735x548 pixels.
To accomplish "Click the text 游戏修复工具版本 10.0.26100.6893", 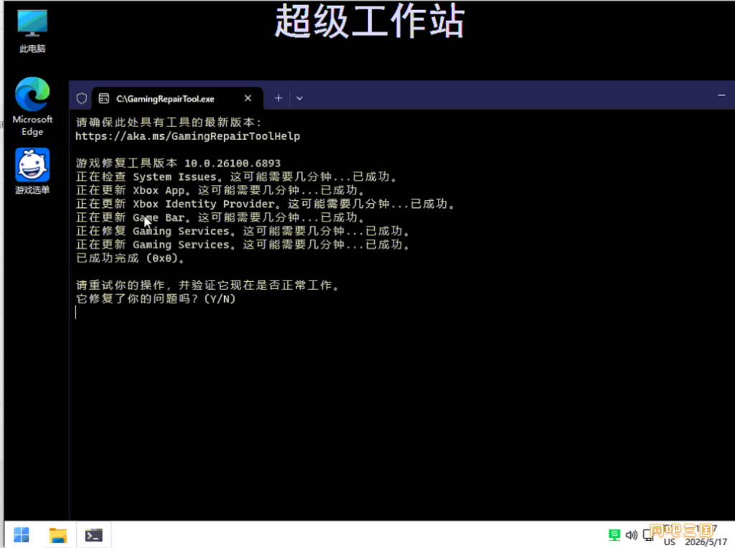I will tap(178, 163).
